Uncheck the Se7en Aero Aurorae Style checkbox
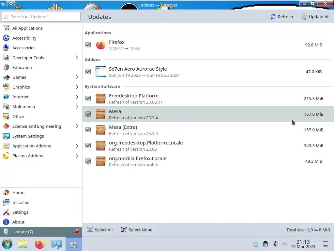334x251 pixels. [88, 72]
